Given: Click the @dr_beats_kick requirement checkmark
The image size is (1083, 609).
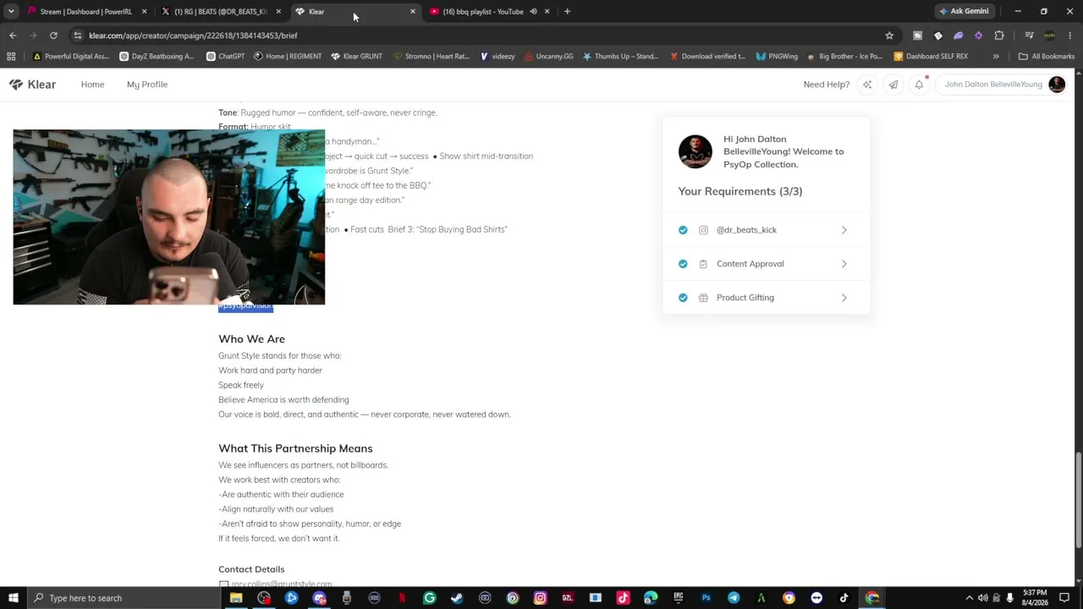Looking at the screenshot, I should coord(683,230).
